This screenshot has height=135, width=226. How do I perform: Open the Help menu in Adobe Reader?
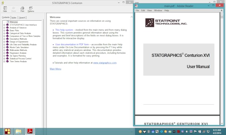pos(167,11)
